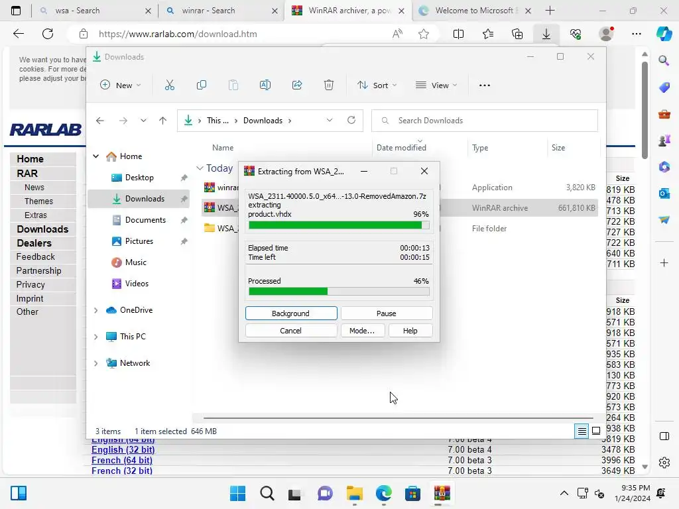Open Edge sidebar settings gear
This screenshot has height=509, width=679.
pos(664,463)
